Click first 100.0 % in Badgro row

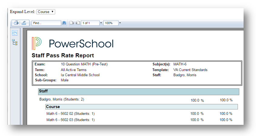click(x=197, y=100)
